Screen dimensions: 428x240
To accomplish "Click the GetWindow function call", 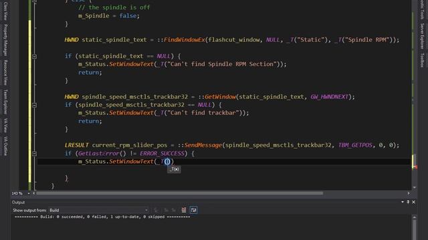I will coord(220,97).
